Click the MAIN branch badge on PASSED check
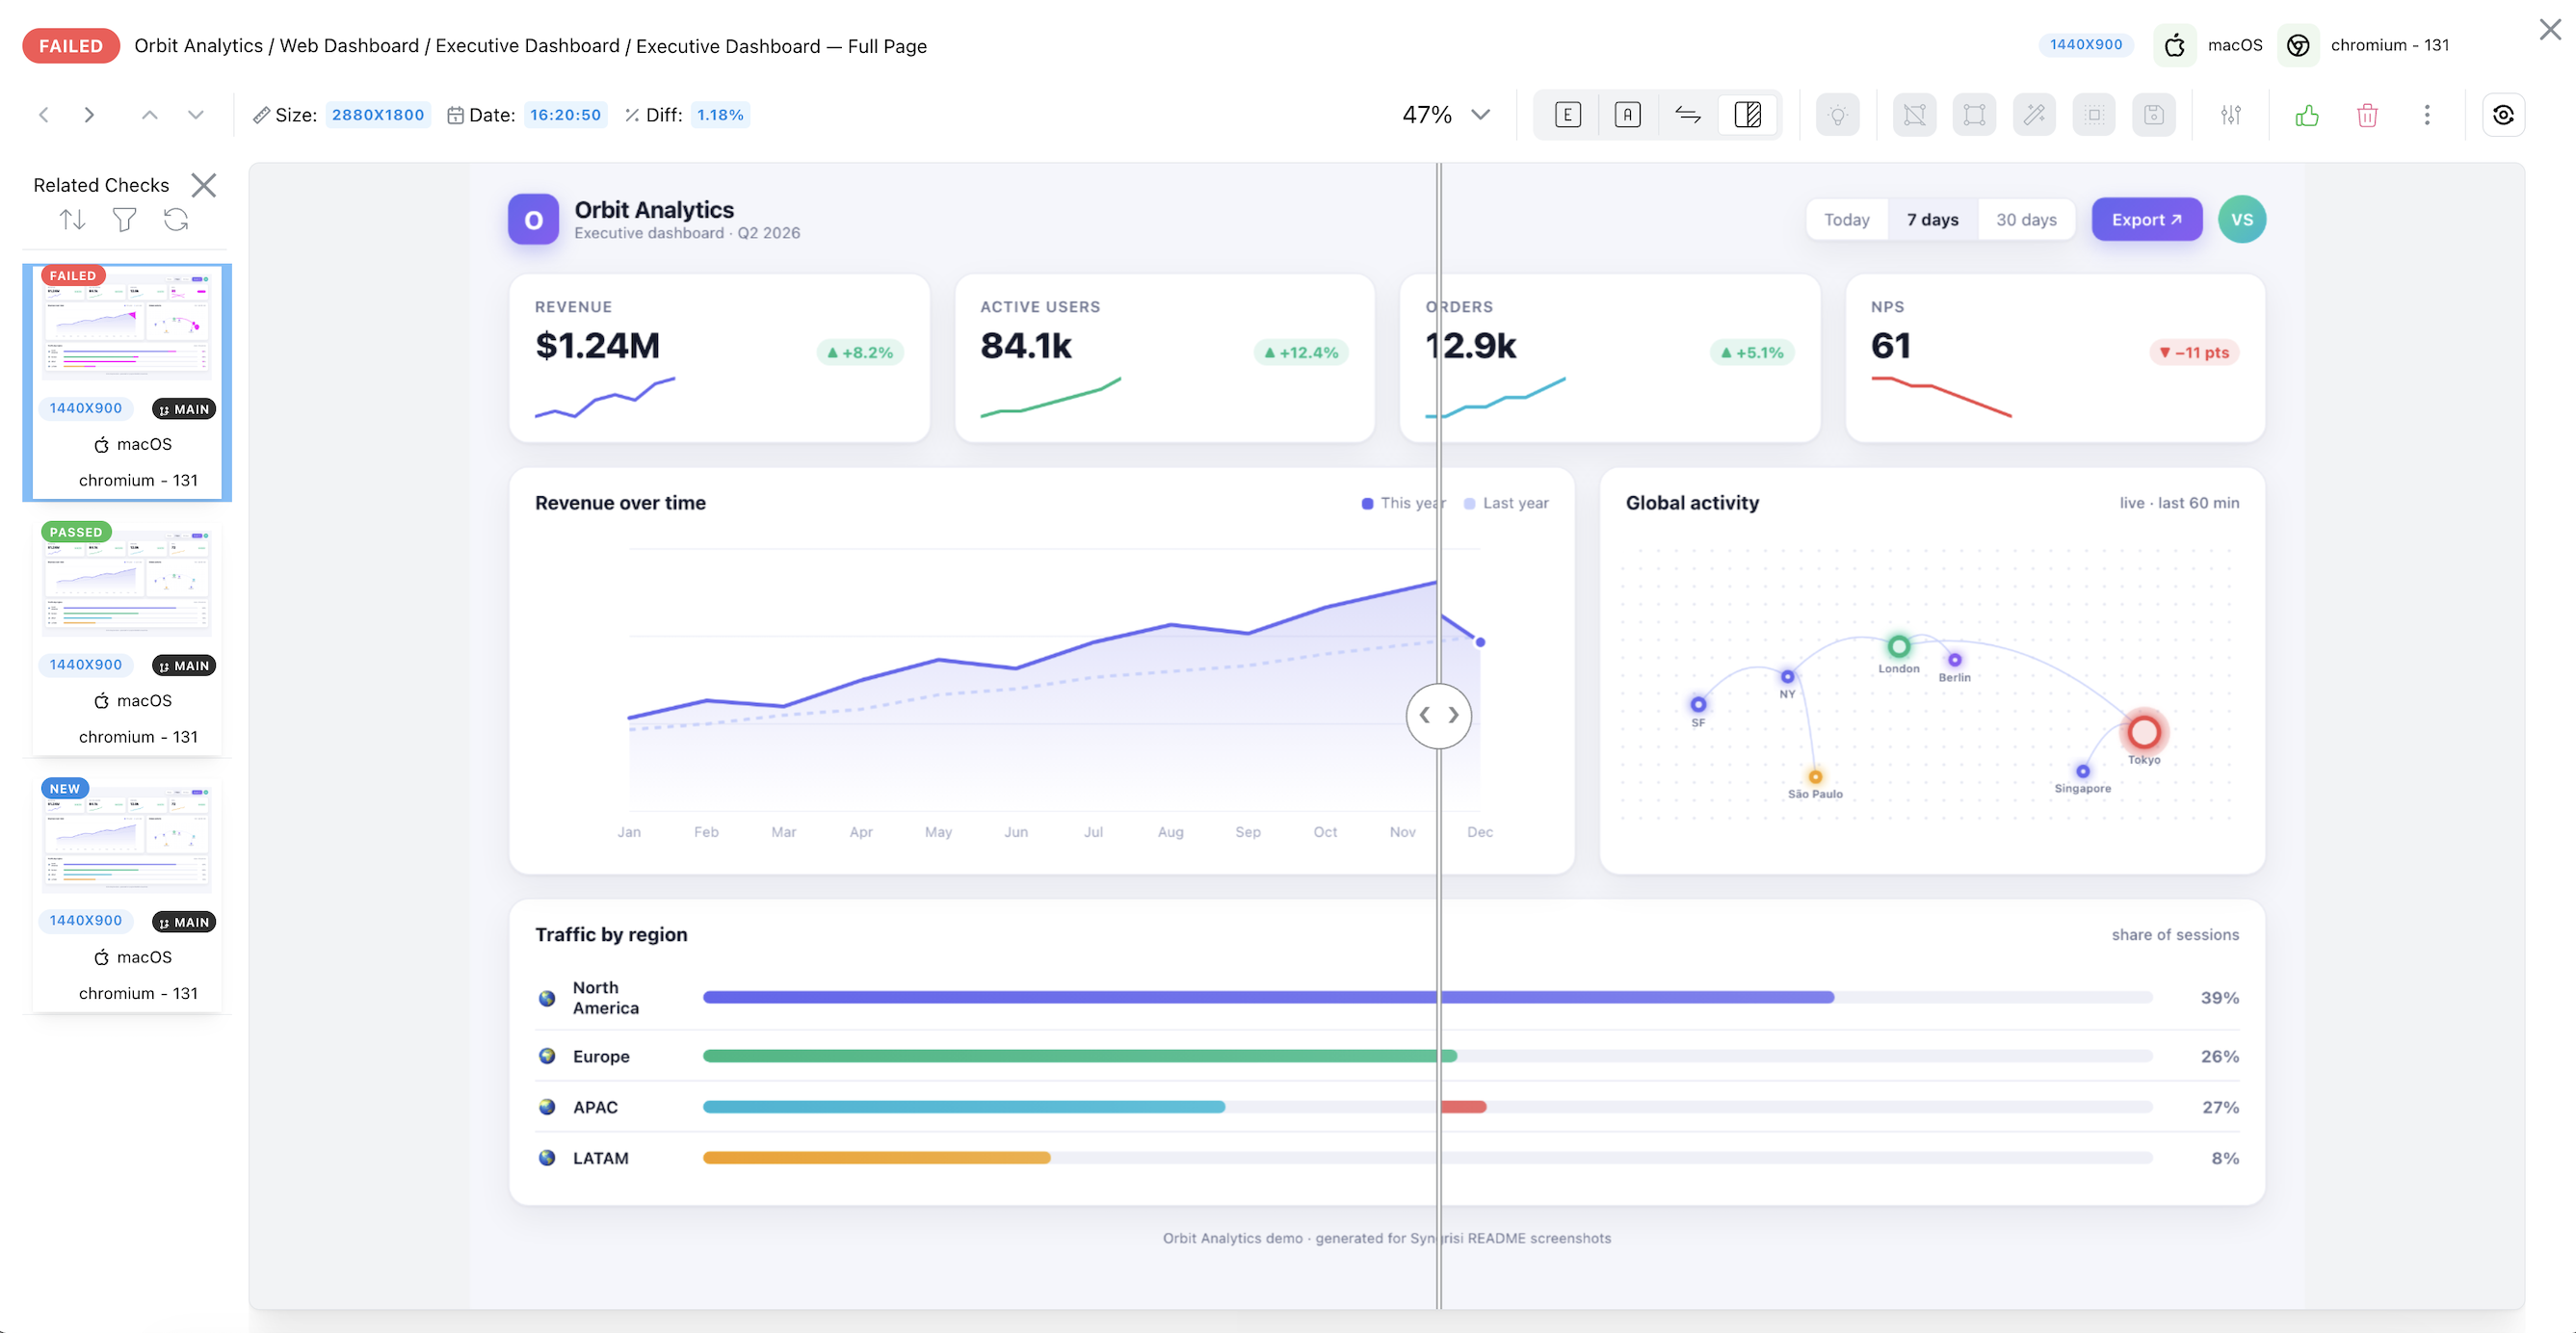2576x1333 pixels. point(184,666)
